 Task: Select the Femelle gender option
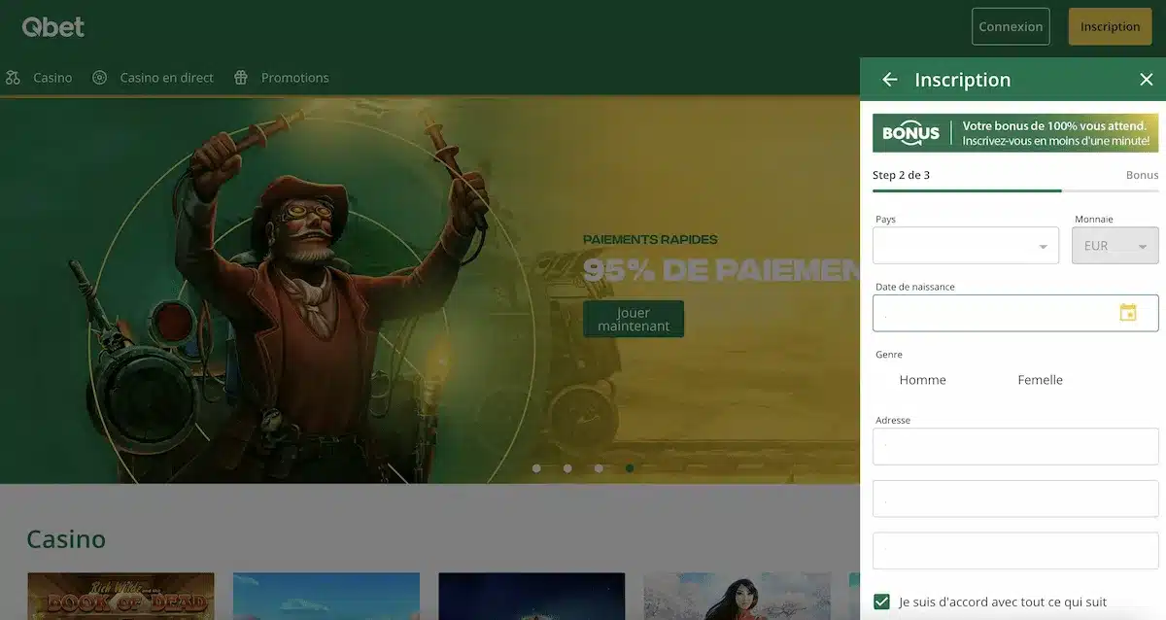[1040, 380]
